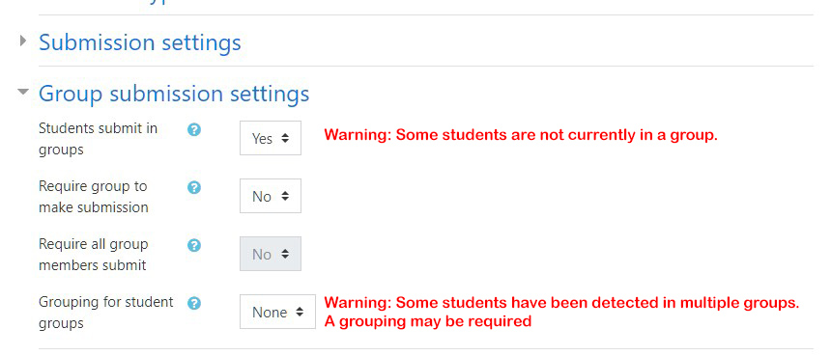Screen dimensions: 831x356
Task: Open help for Students submit in groups
Action: [194, 129]
